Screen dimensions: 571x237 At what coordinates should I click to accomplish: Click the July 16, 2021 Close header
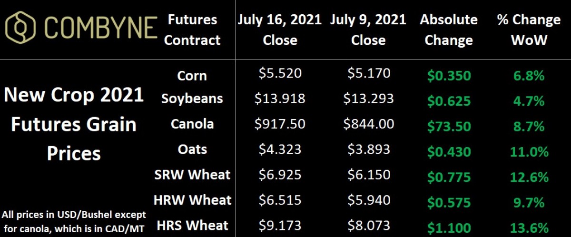point(280,30)
